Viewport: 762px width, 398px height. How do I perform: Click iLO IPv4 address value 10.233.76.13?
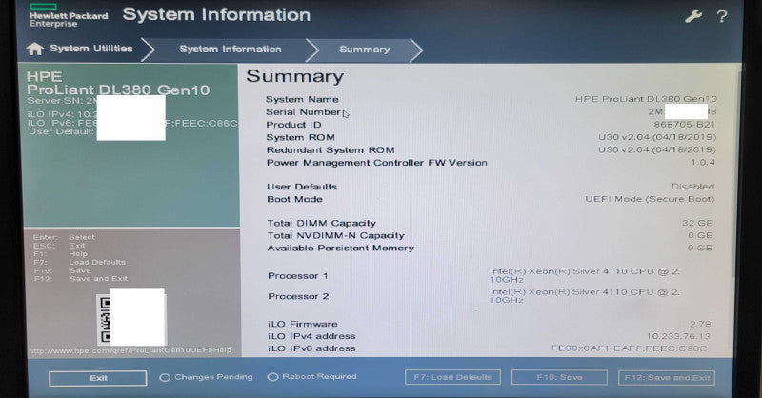[678, 336]
